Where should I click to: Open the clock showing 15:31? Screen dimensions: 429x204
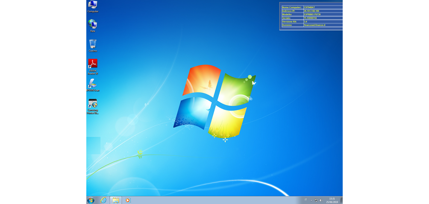(x=332, y=200)
